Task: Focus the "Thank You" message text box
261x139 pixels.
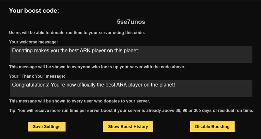Action: 131,88
